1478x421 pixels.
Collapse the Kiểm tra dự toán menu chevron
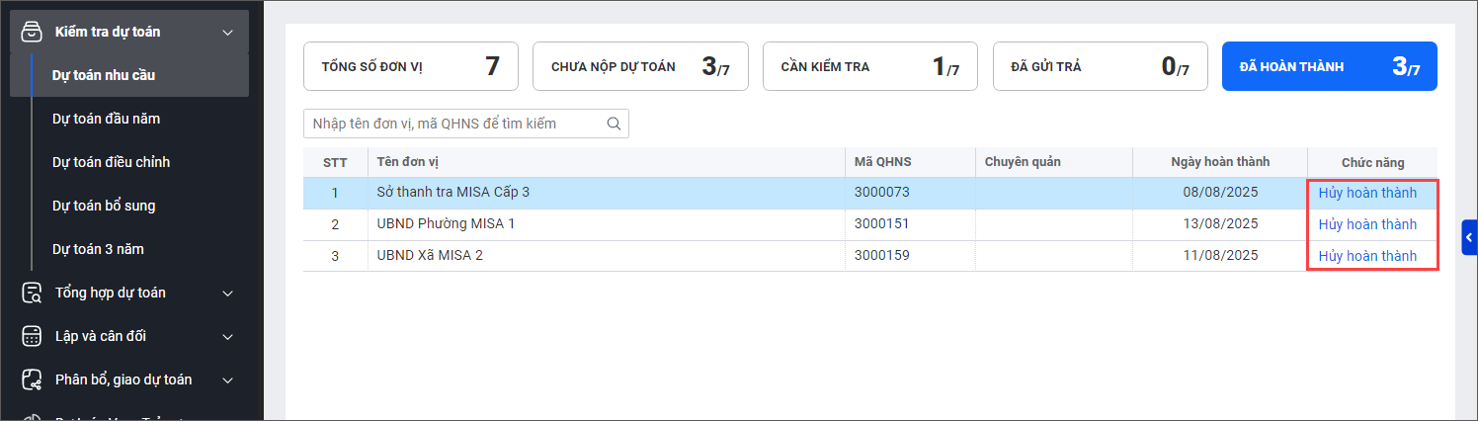pyautogui.click(x=228, y=33)
